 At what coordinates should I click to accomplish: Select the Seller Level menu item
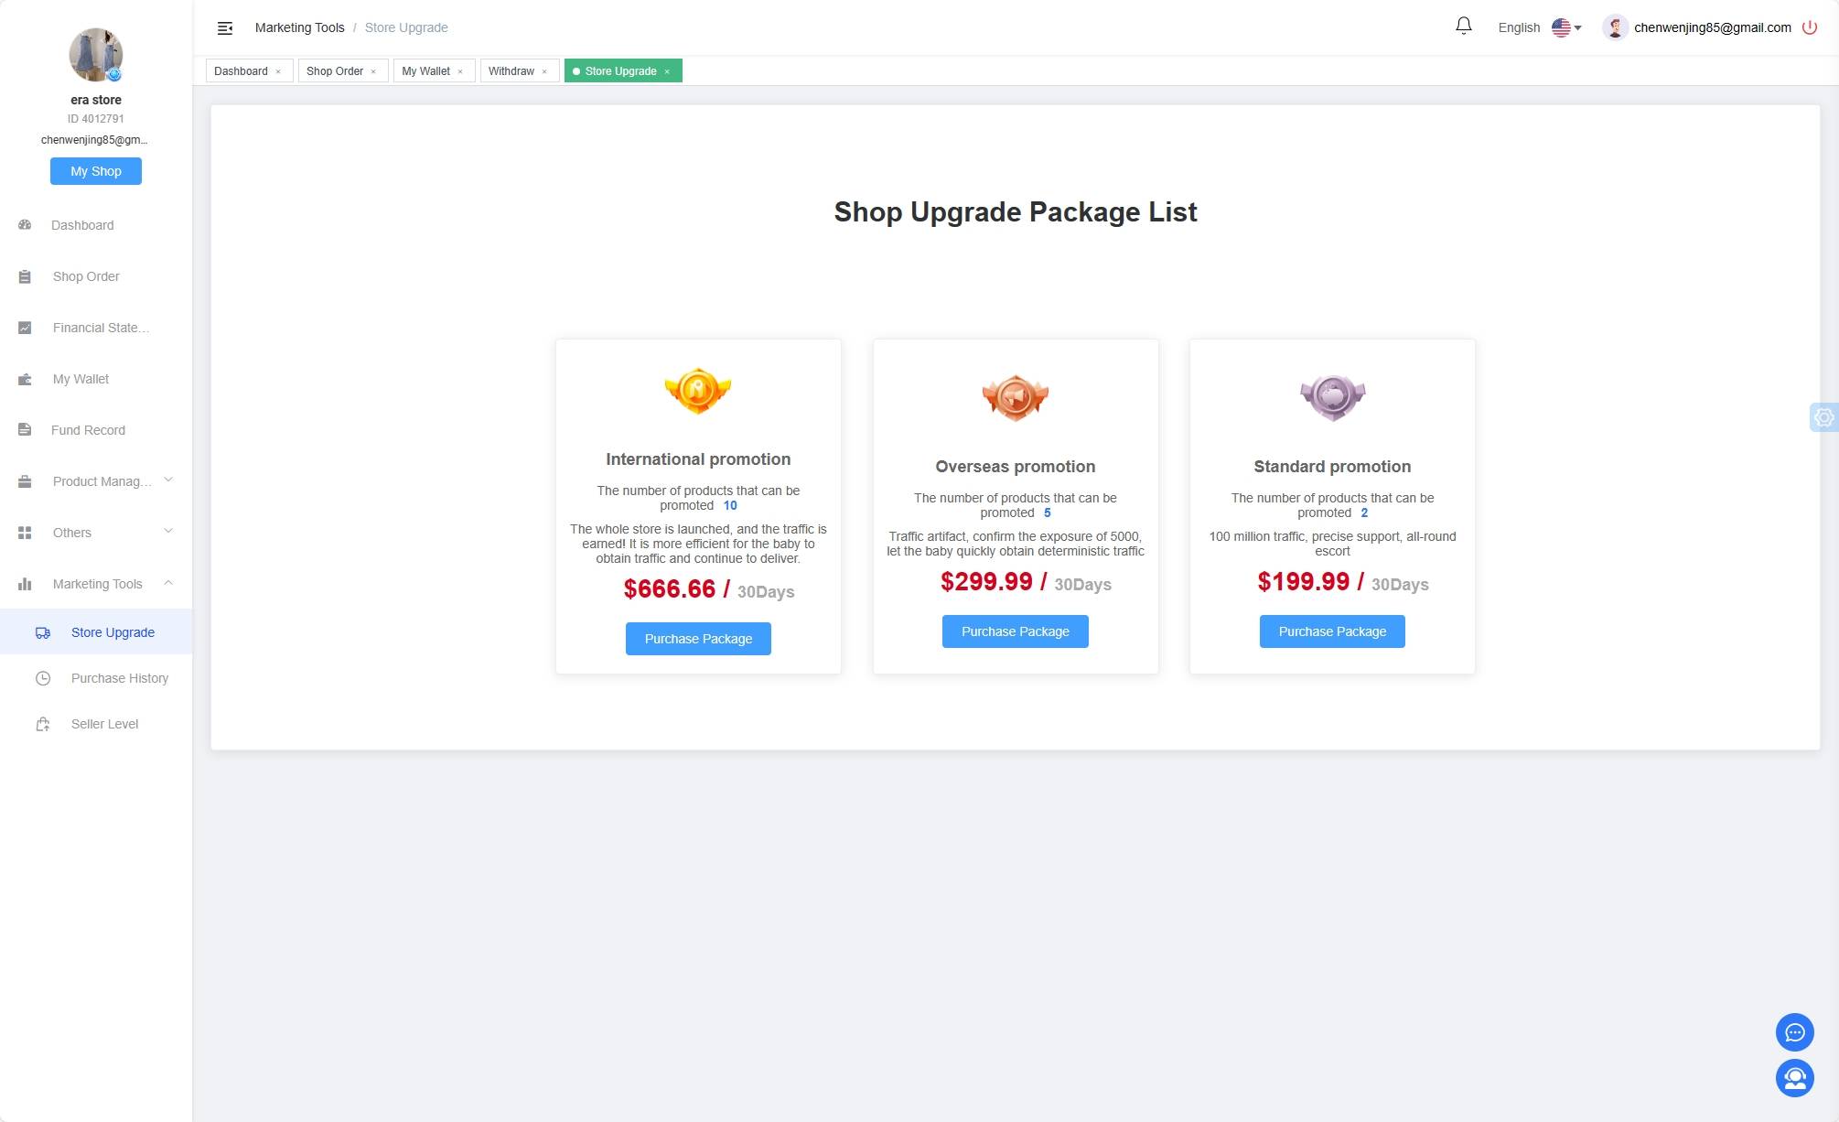pyautogui.click(x=103, y=724)
